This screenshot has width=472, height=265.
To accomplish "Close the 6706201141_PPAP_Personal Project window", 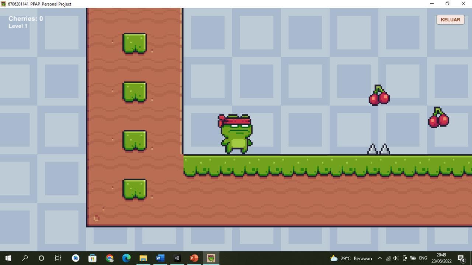I will tap(464, 4).
